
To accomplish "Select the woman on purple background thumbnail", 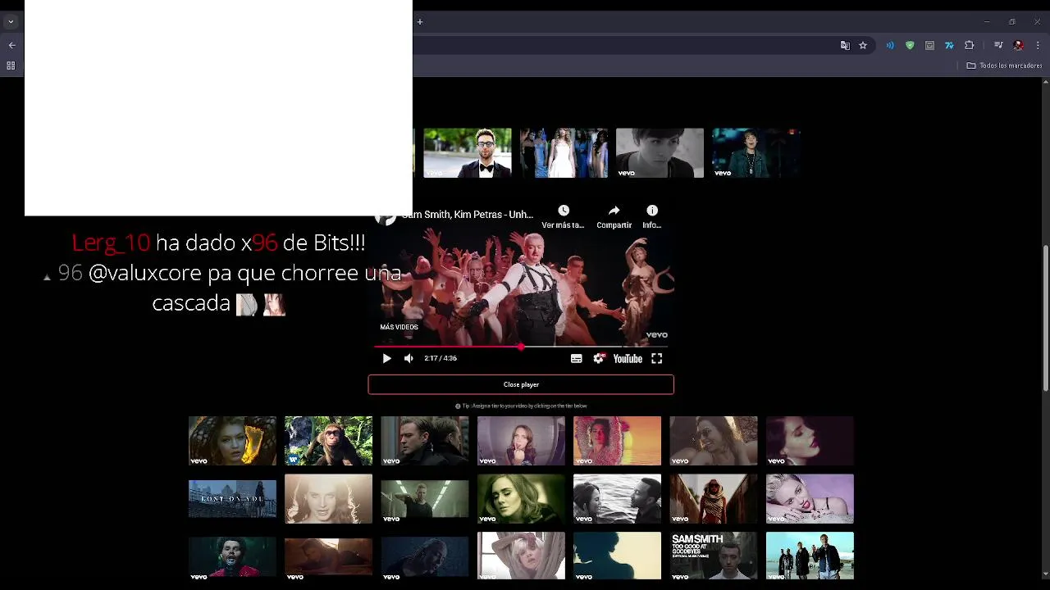I will coord(521,441).
